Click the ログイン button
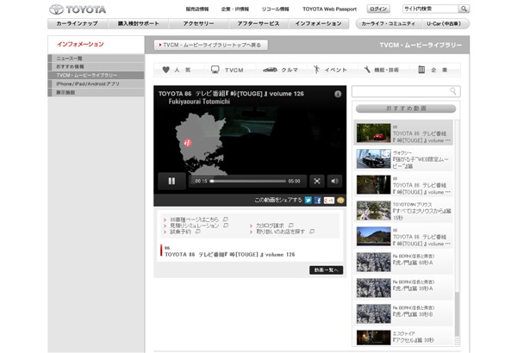Screen dimensions: 517x353 pos(378,9)
